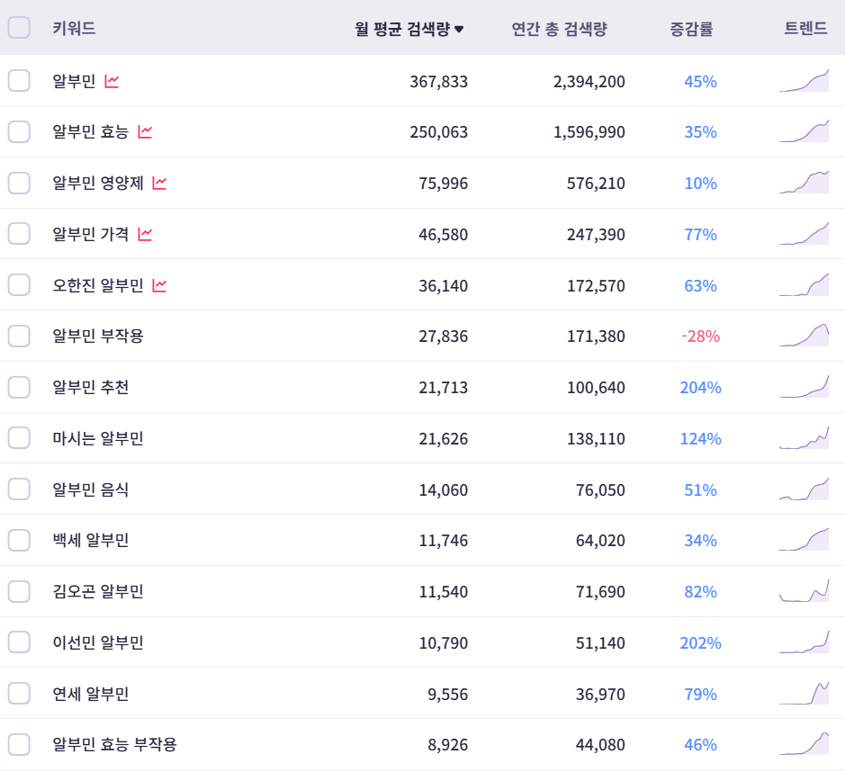845x772 pixels.
Task: Click the 트렌드 column header
Action: pyautogui.click(x=805, y=29)
